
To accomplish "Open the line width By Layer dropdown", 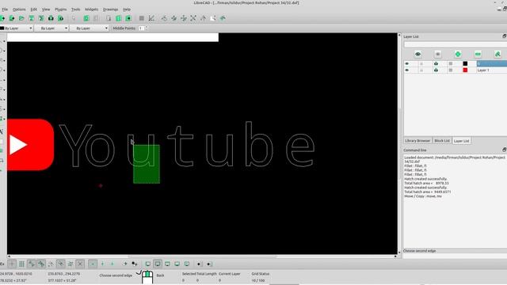I will [51, 28].
